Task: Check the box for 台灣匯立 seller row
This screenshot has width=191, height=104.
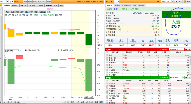Action: click(x=107, y=86)
